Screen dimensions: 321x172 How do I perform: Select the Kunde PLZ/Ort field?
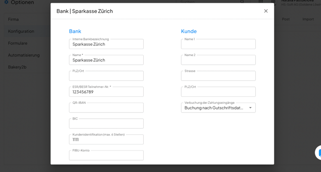[x=218, y=92]
